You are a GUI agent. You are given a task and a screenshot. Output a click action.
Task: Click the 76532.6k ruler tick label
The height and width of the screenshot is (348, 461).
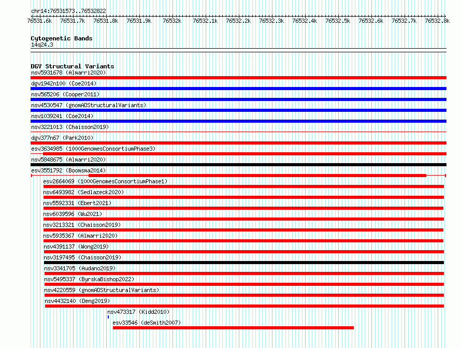(371, 21)
